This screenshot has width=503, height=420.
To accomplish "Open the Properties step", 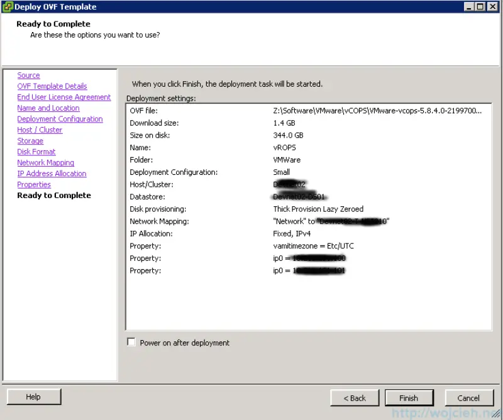I will (x=34, y=184).
